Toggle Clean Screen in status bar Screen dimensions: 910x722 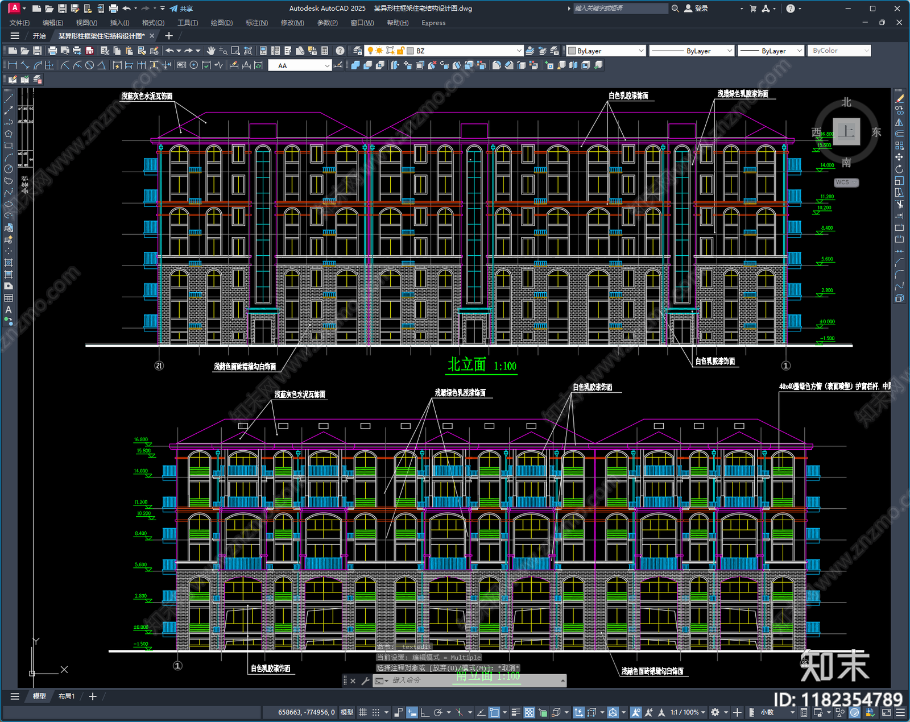(887, 712)
